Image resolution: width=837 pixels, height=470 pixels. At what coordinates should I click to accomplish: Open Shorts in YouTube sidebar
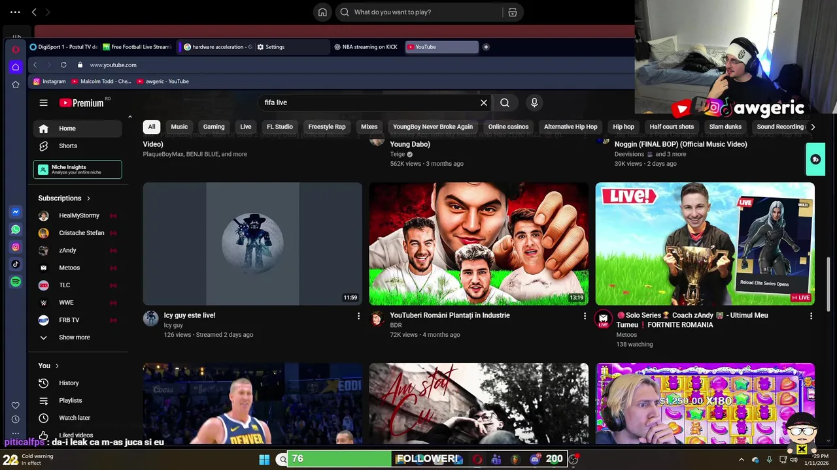[77, 146]
